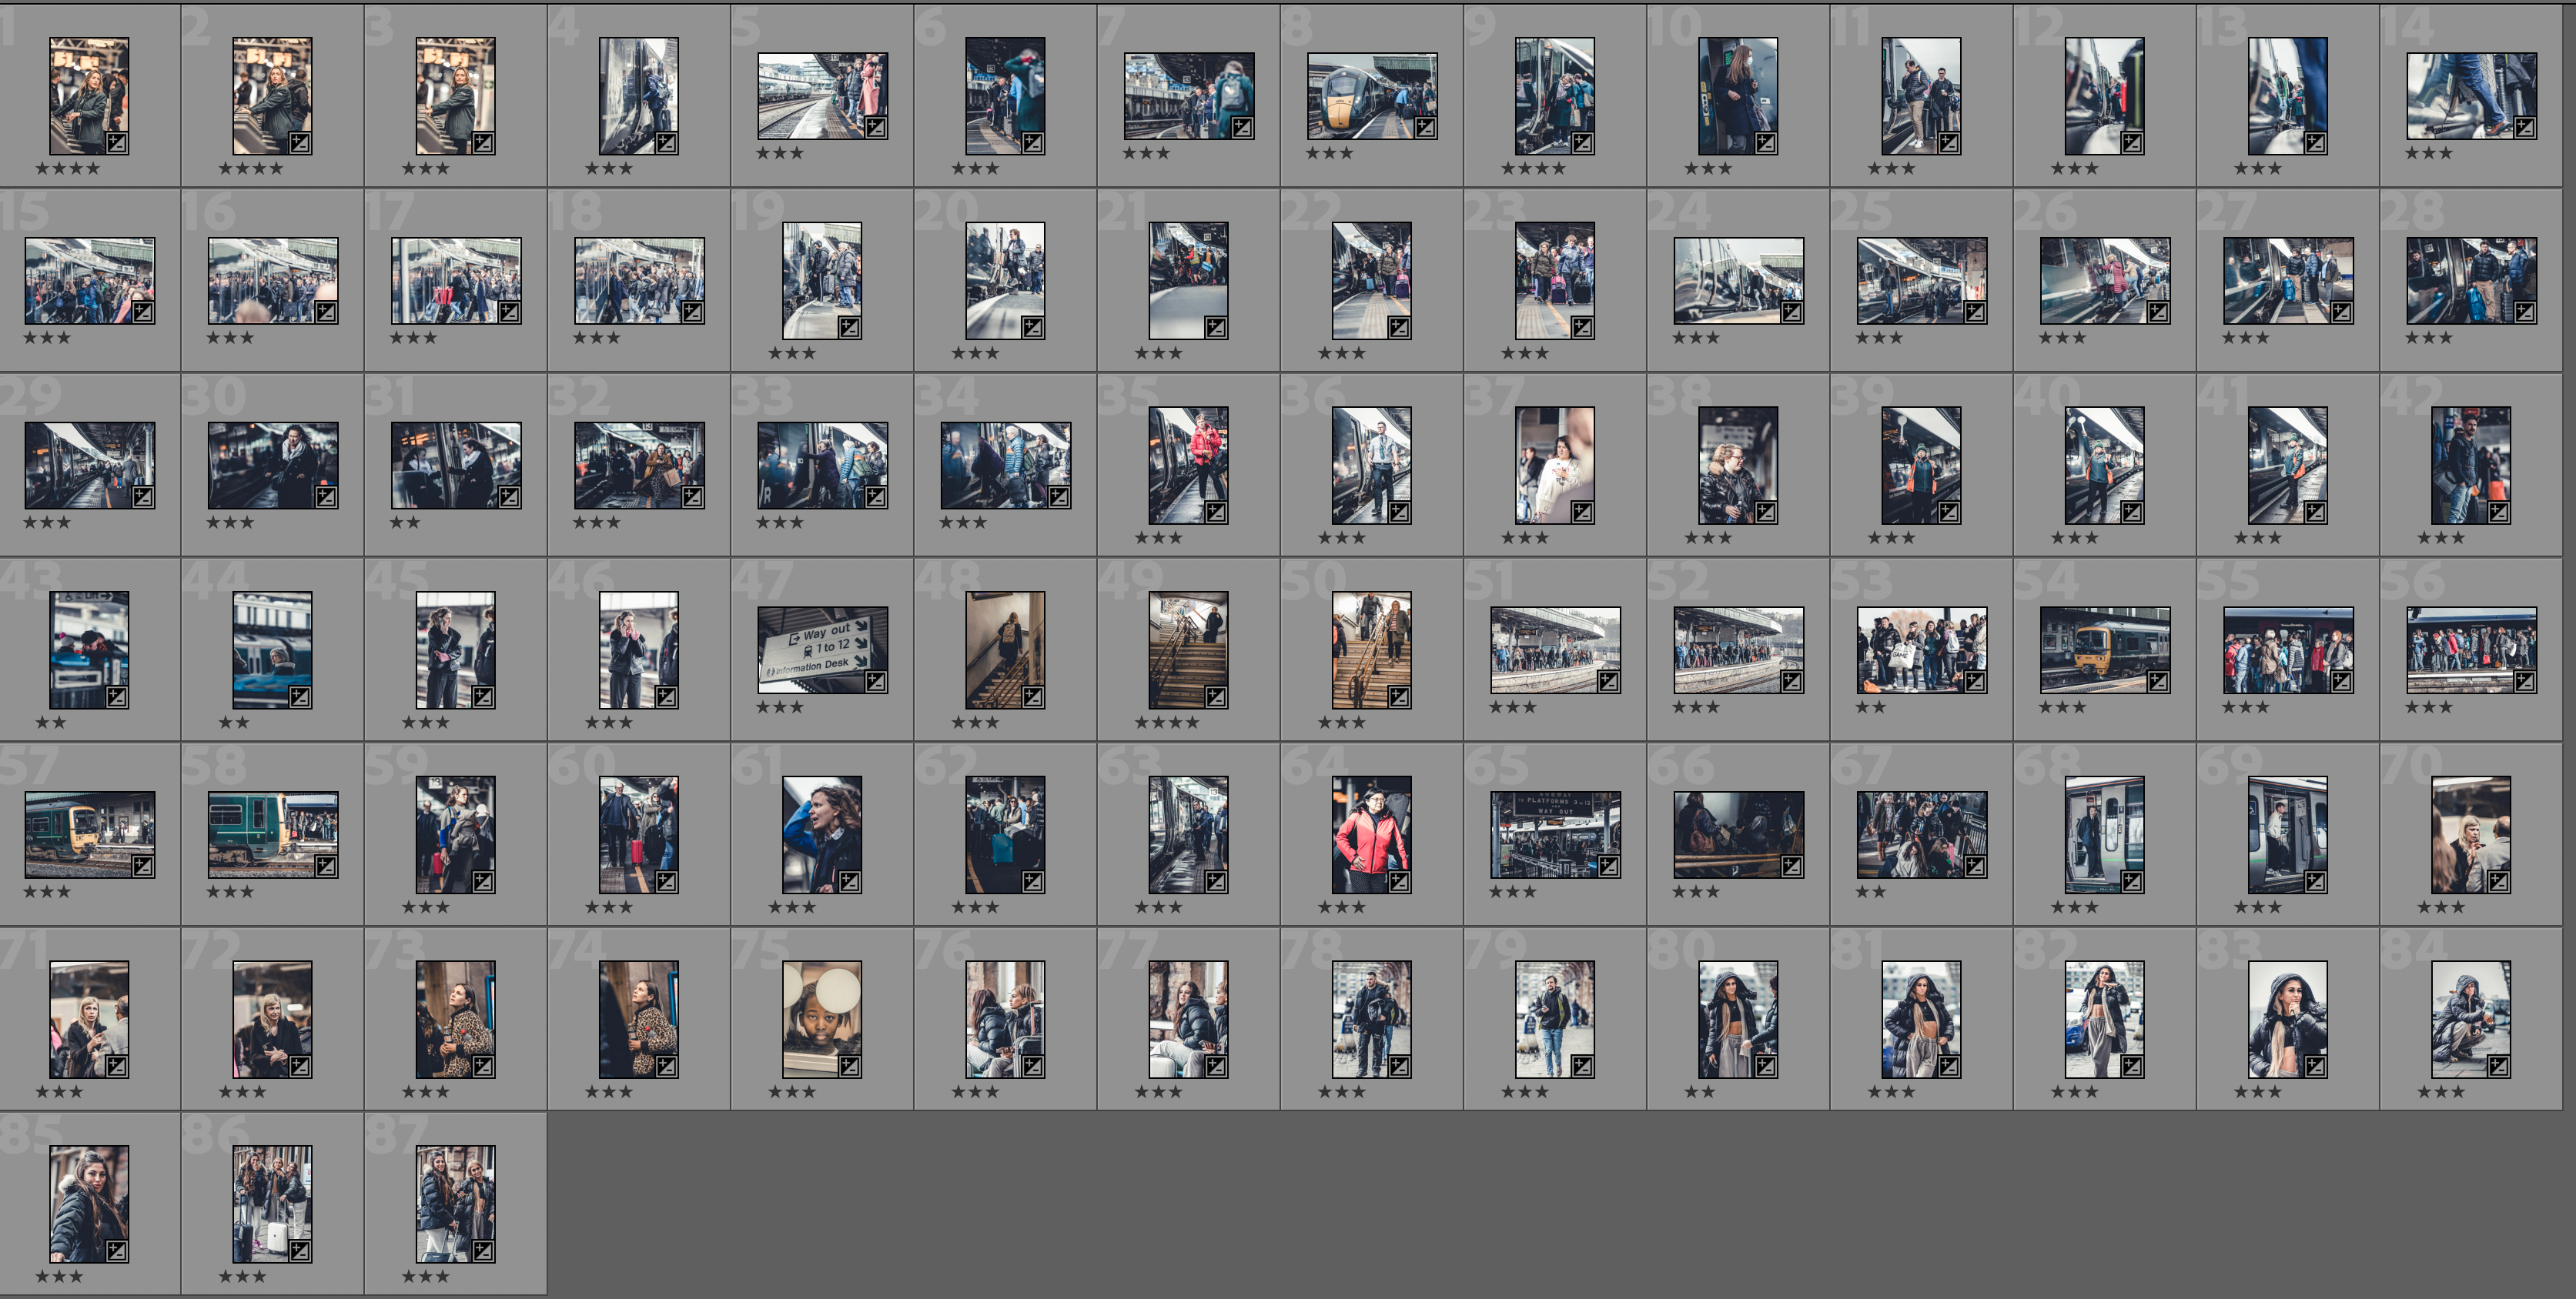Click the star rating under photo 80

point(1699,1092)
